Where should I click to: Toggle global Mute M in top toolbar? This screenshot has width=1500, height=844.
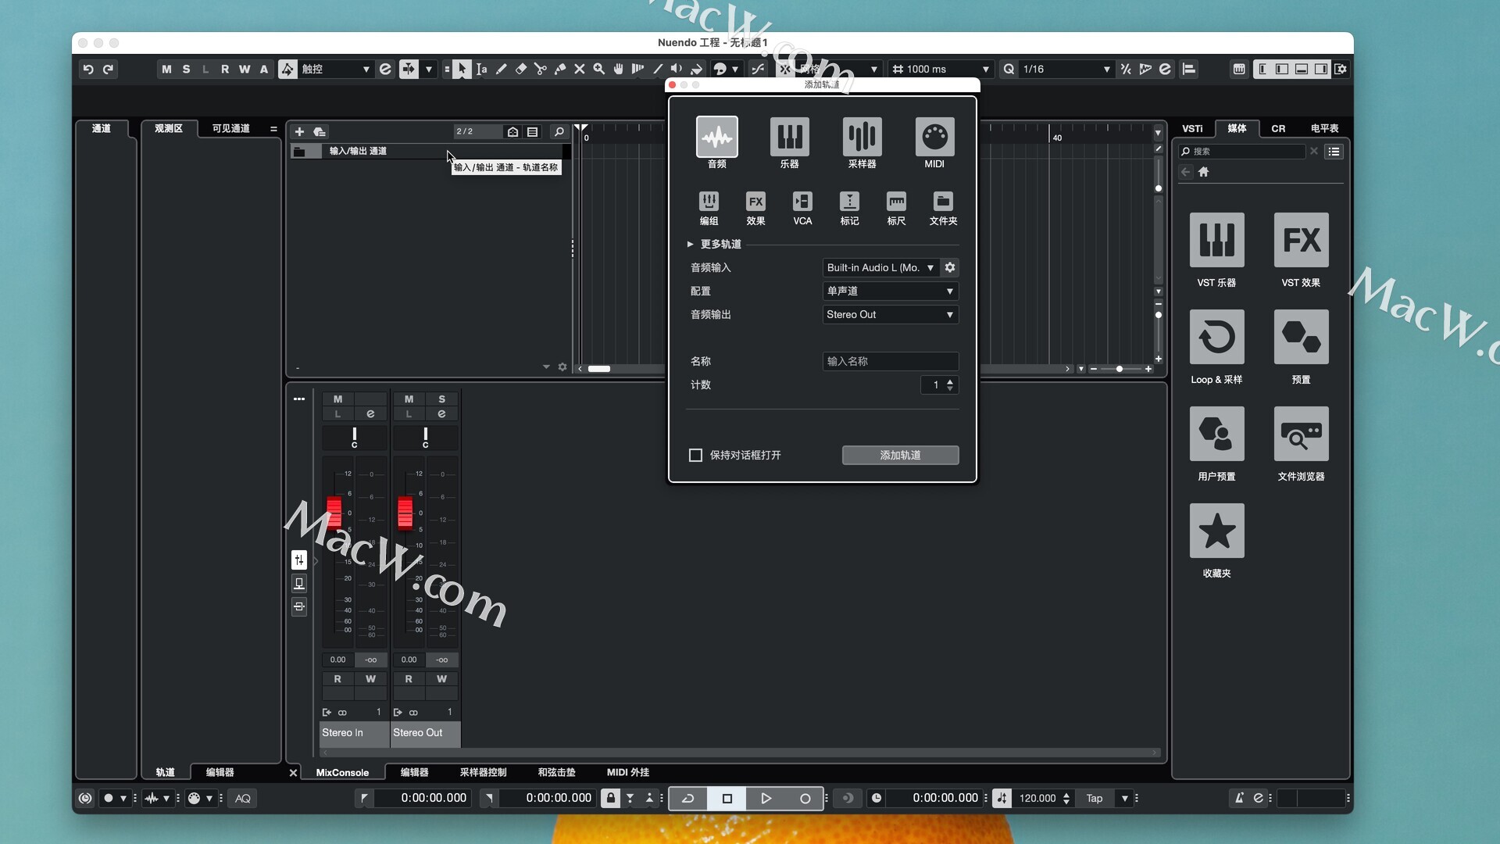pyautogui.click(x=166, y=69)
